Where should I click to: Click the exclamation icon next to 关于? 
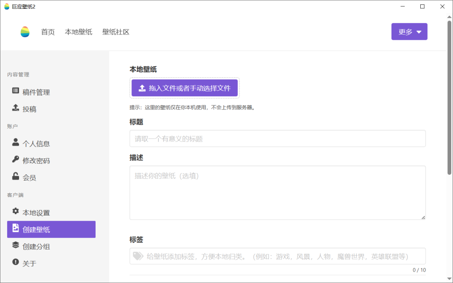pyautogui.click(x=15, y=263)
